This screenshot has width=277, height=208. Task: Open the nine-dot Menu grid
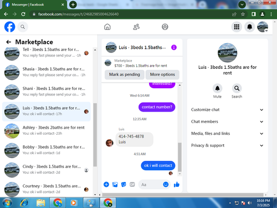(x=237, y=27)
